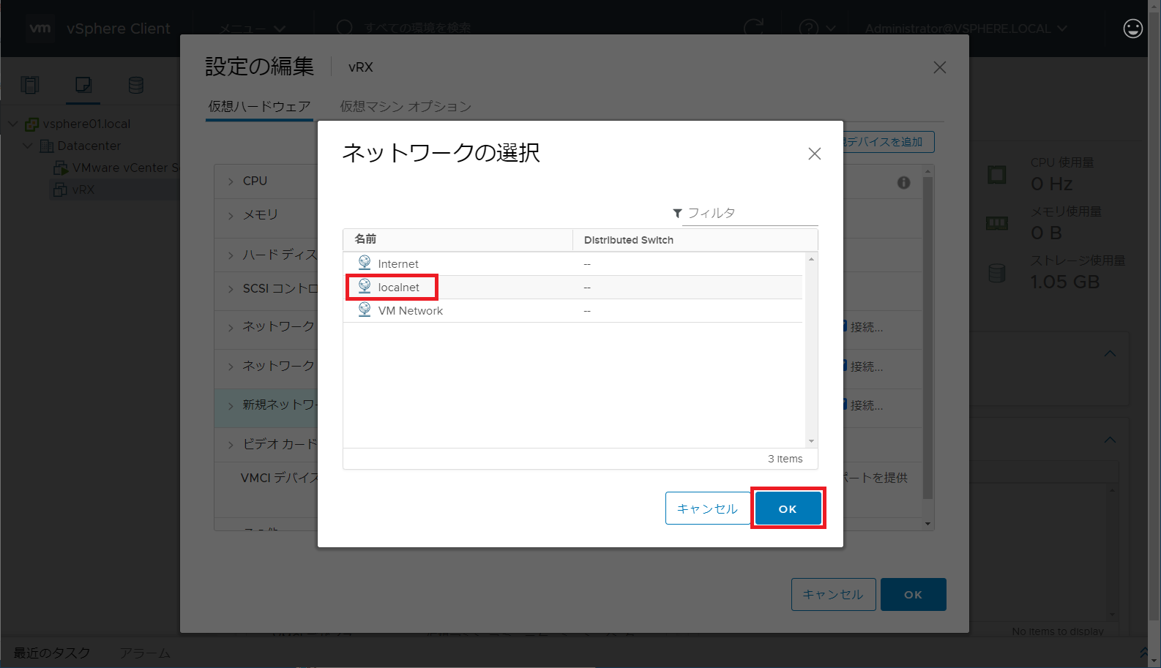Select vRX VM in inventory tree
The height and width of the screenshot is (668, 1161).
[x=83, y=190]
